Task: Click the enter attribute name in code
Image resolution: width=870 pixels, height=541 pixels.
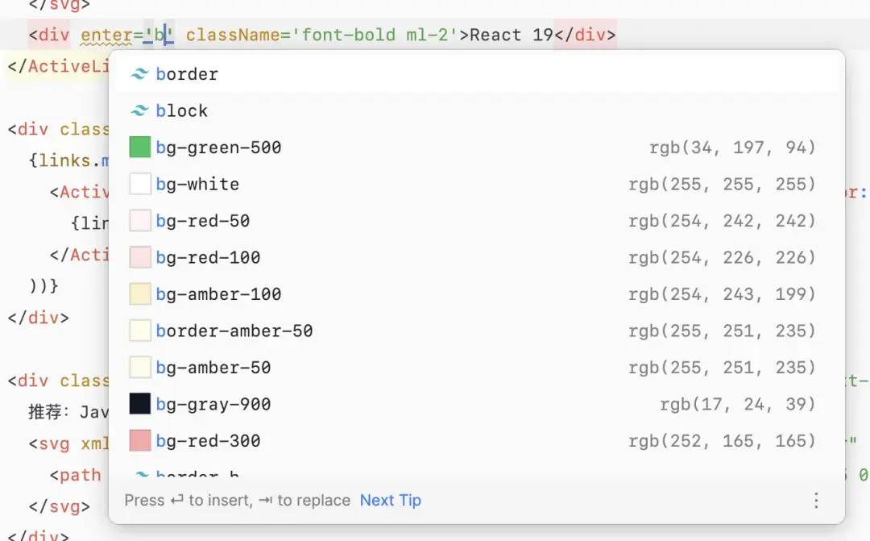Action: pos(106,35)
